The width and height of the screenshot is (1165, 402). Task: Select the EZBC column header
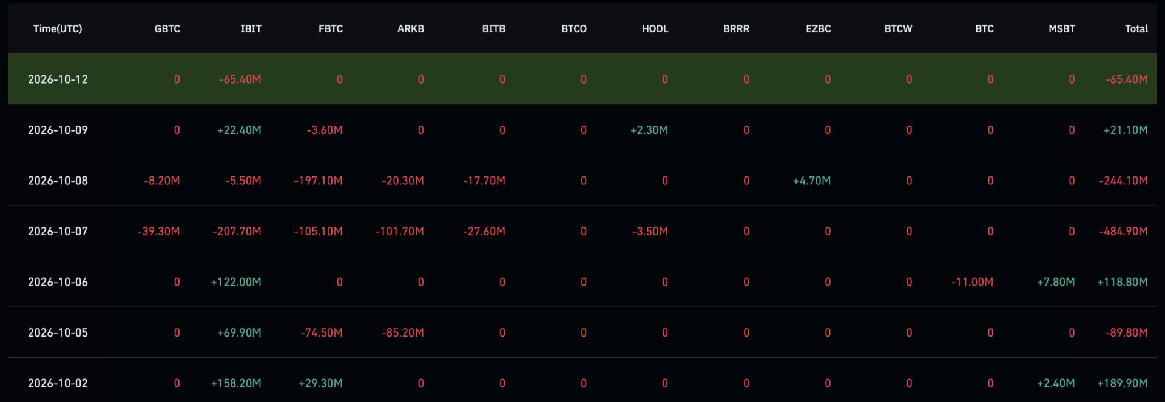pos(819,28)
